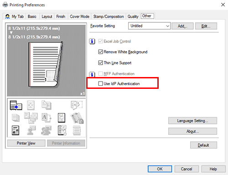Open Help
This screenshot has width=228, height=175.
coord(213,169)
